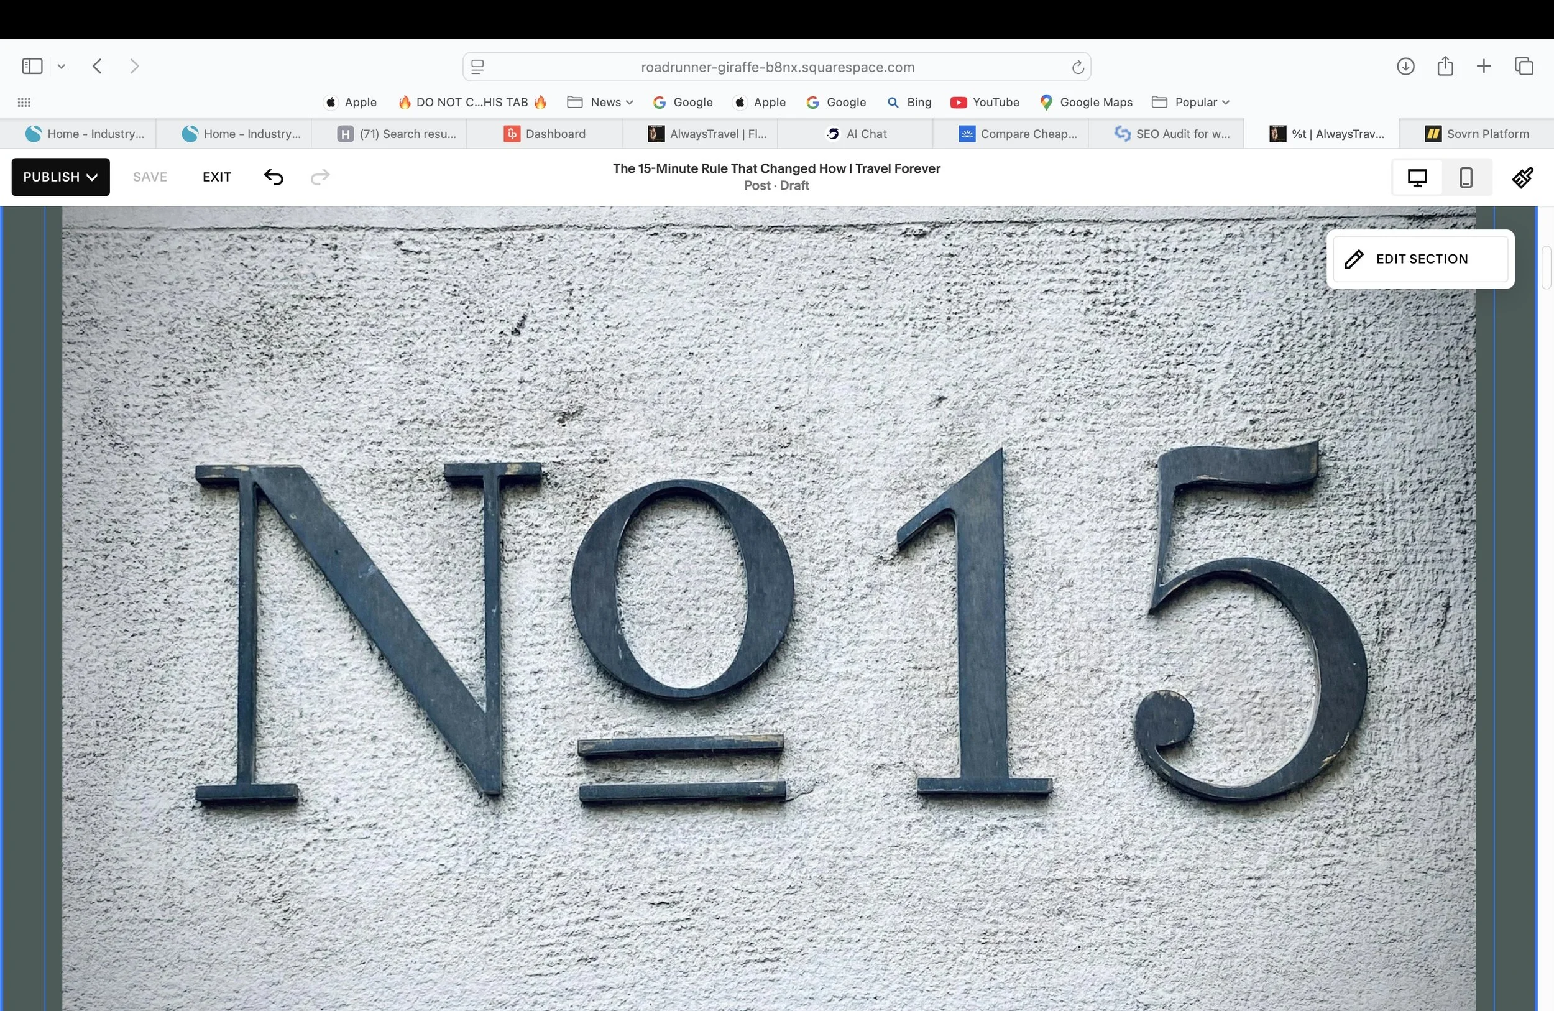Click the redo arrow icon
Screen dimensions: 1554x1011
coord(320,177)
